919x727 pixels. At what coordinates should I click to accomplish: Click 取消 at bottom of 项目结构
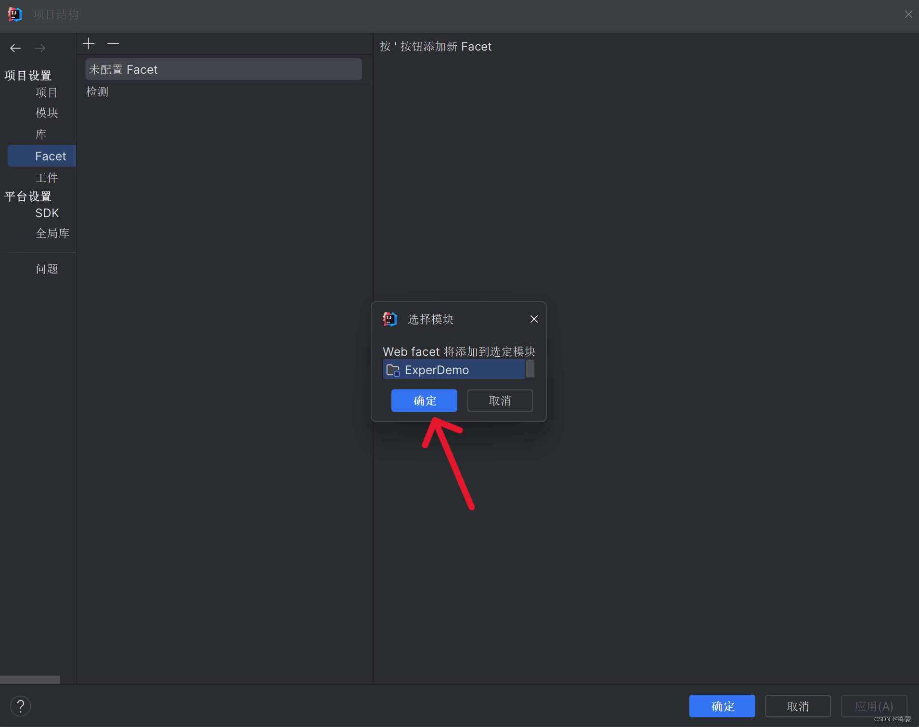coord(798,706)
